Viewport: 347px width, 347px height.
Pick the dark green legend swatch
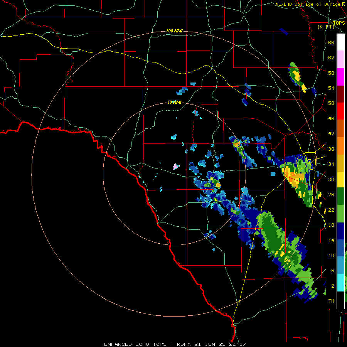pyautogui.click(x=340, y=196)
